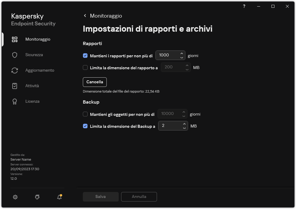Click Cancella to clear report files

pos(94,82)
